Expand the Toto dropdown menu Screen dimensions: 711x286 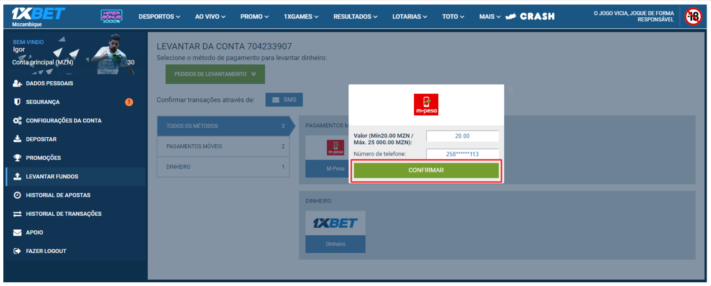(453, 17)
